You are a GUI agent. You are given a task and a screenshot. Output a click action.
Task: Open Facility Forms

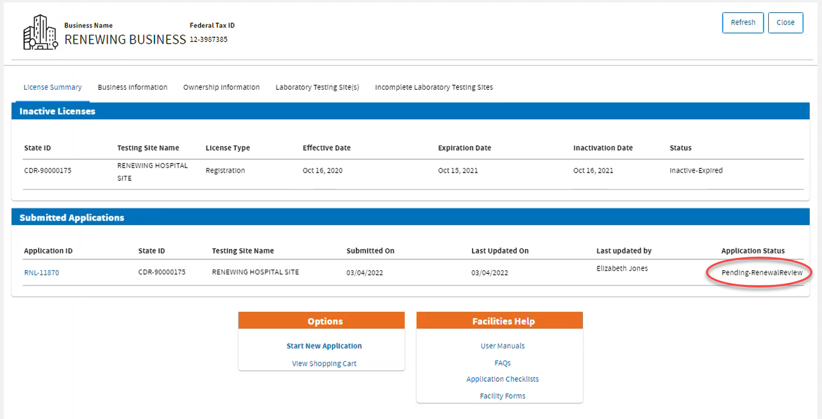[x=502, y=396]
